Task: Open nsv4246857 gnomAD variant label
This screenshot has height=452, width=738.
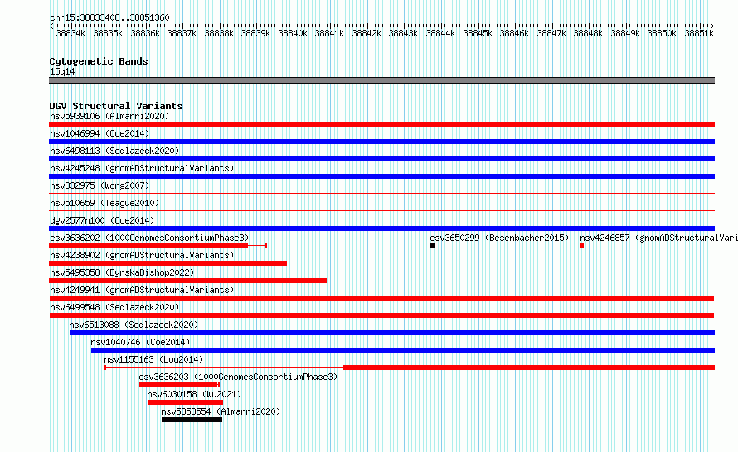Action: point(658,238)
